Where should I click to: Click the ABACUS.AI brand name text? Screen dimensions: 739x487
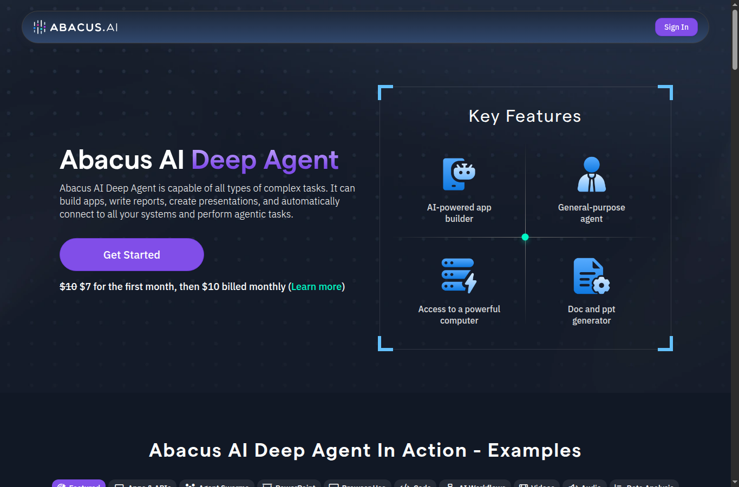click(84, 27)
